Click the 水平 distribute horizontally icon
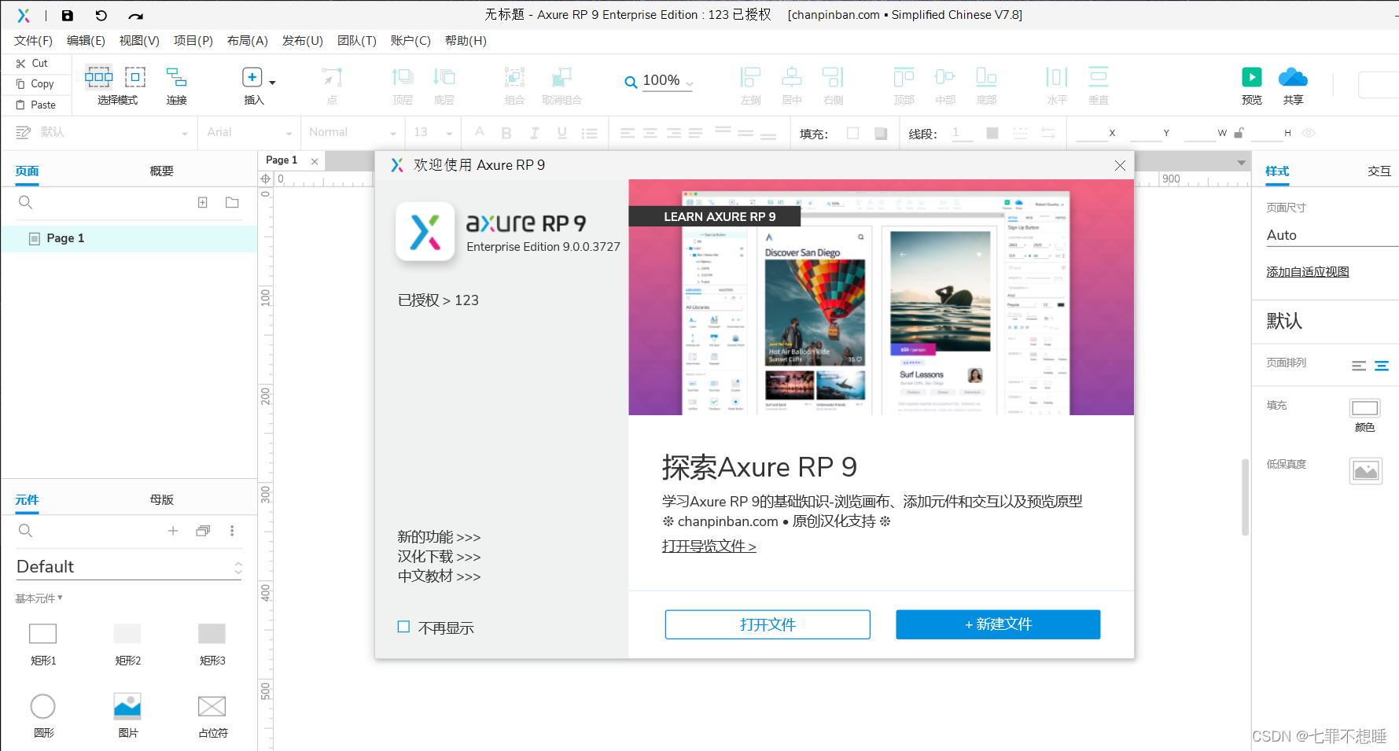The width and height of the screenshot is (1399, 751). [x=1057, y=77]
